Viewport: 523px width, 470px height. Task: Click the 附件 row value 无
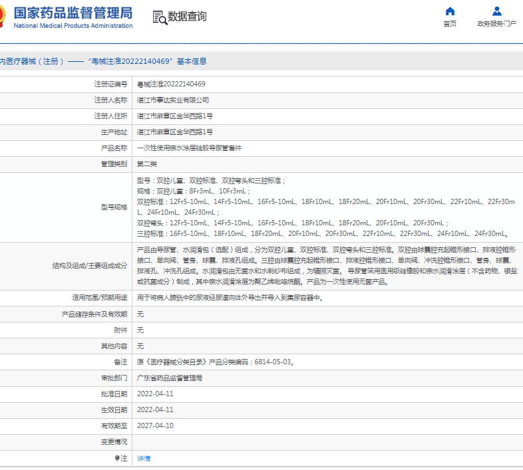coord(140,330)
